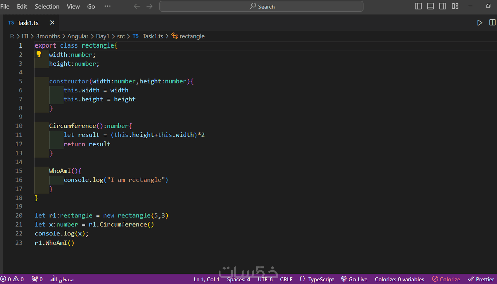This screenshot has height=284, width=497.
Task: Click the lightbulb code action icon
Action: tap(39, 54)
